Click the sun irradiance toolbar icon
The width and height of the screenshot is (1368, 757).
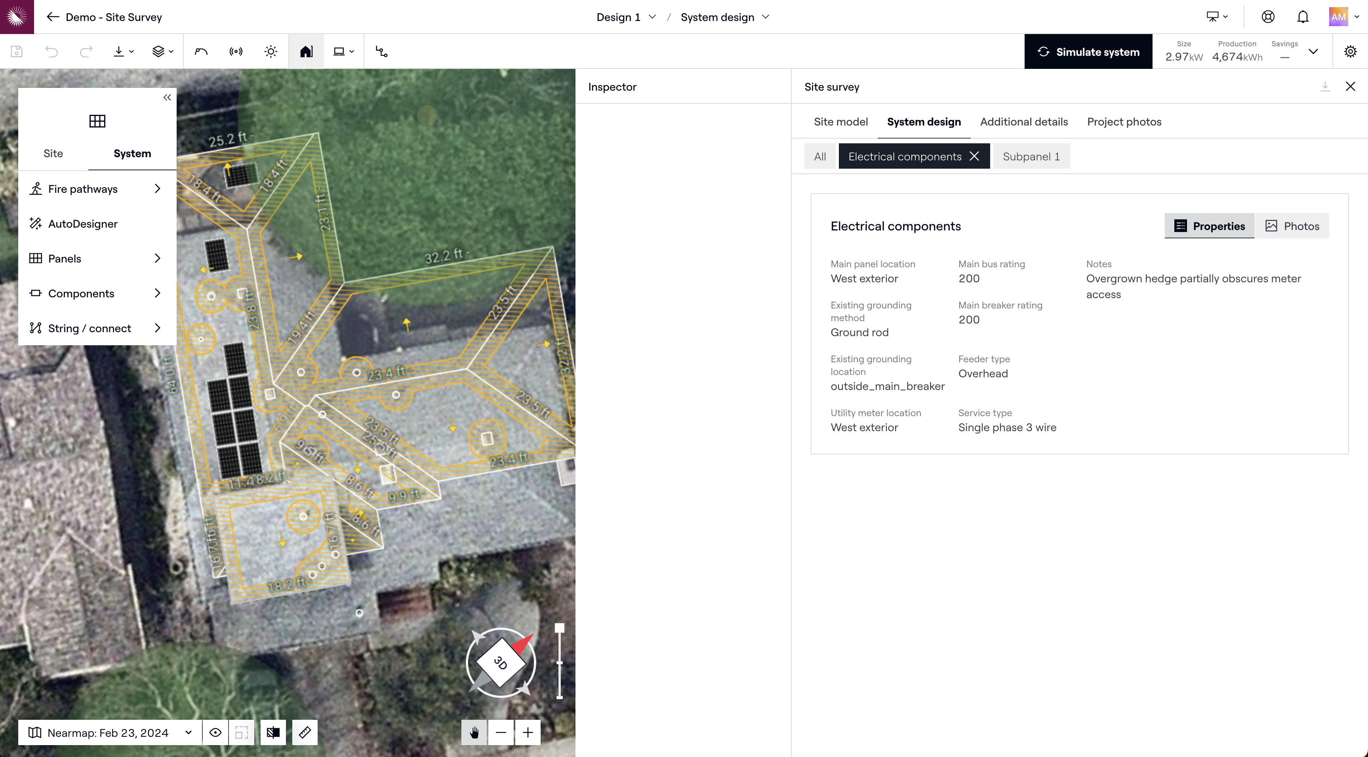pos(271,51)
